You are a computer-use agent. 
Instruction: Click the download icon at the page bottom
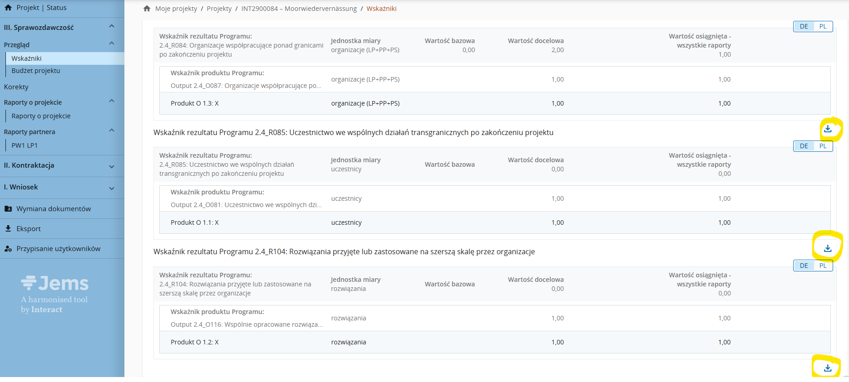(x=828, y=368)
